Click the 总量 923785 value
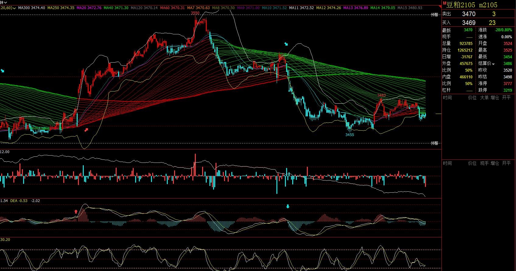Screen dimensions: 516x271 [x=466, y=43]
